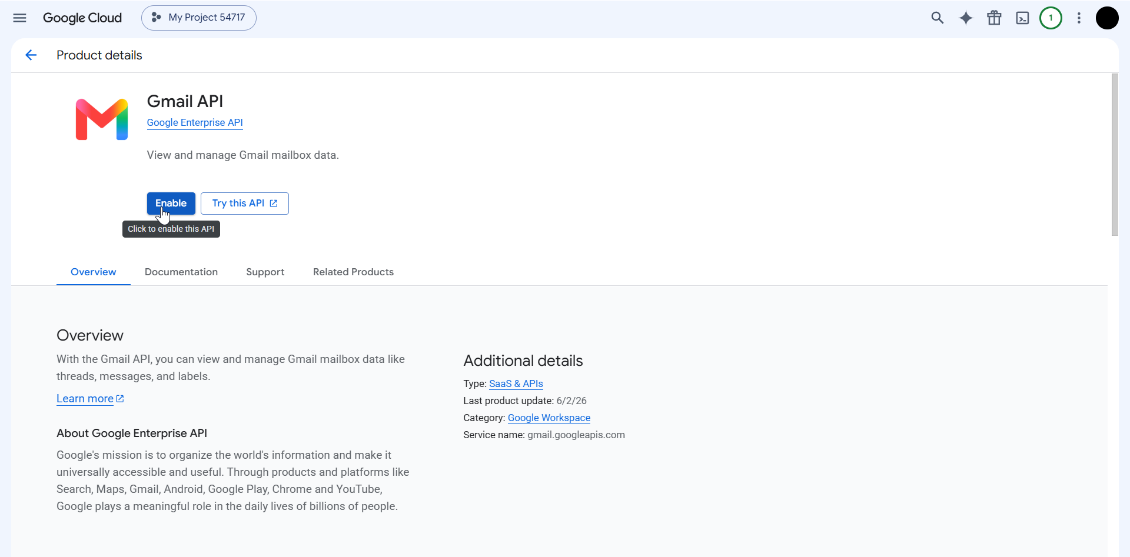Enable the Gmail API
Screen dimensions: 1130x557
pos(171,204)
